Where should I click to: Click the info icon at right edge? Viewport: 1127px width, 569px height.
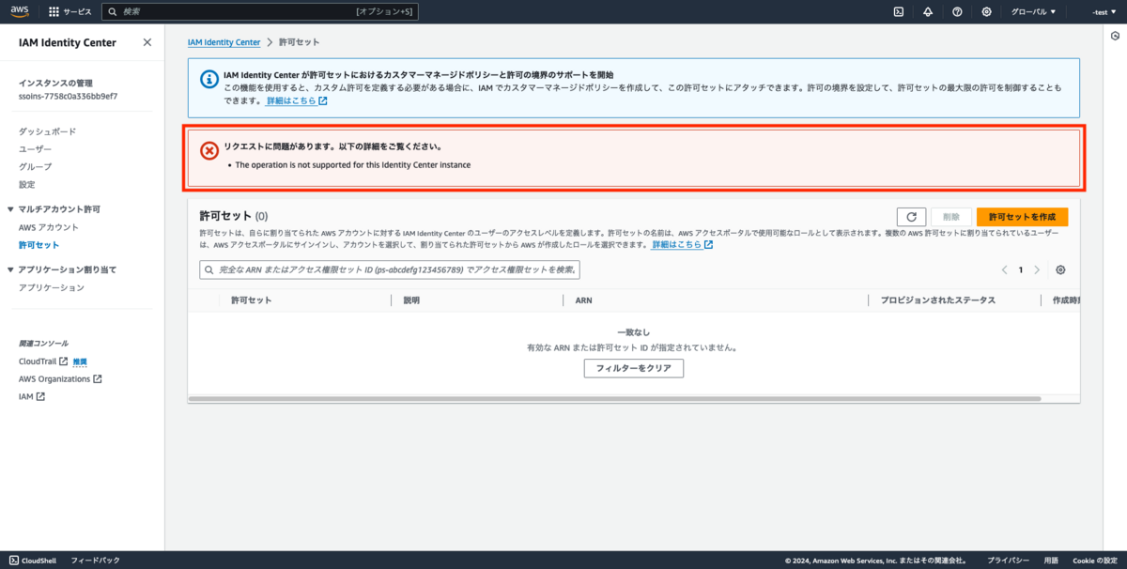(1115, 36)
